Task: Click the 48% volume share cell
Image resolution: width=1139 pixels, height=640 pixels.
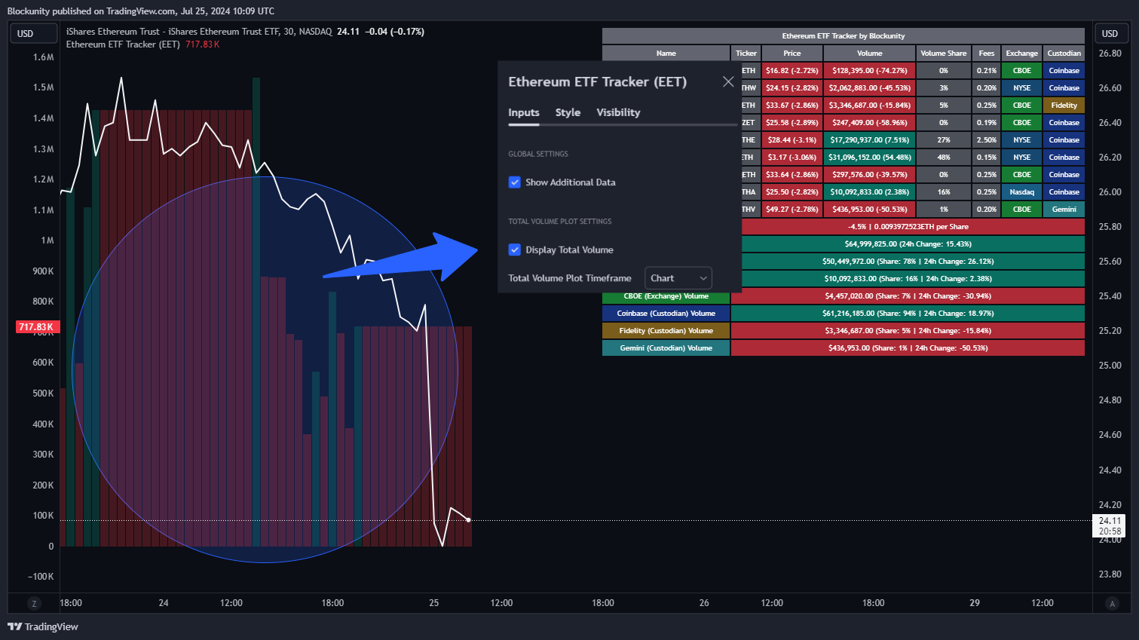Action: [x=944, y=157]
